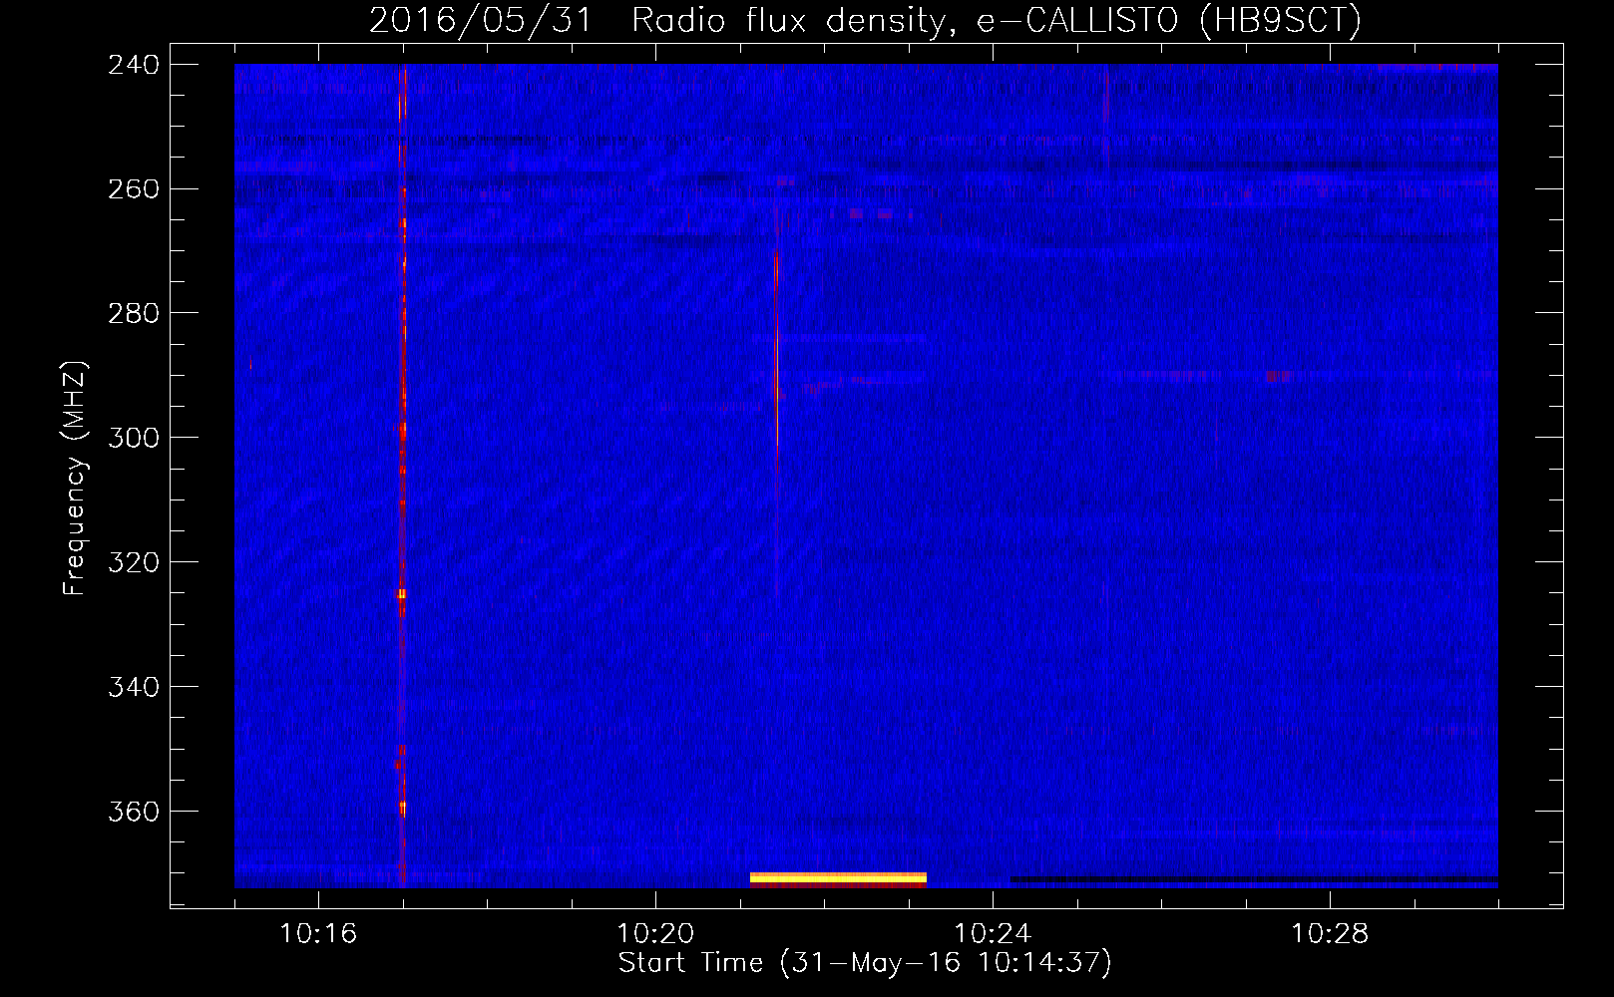Click the narrow red burst streak near 10:21
This screenshot has width=1614, height=997.
tap(776, 349)
